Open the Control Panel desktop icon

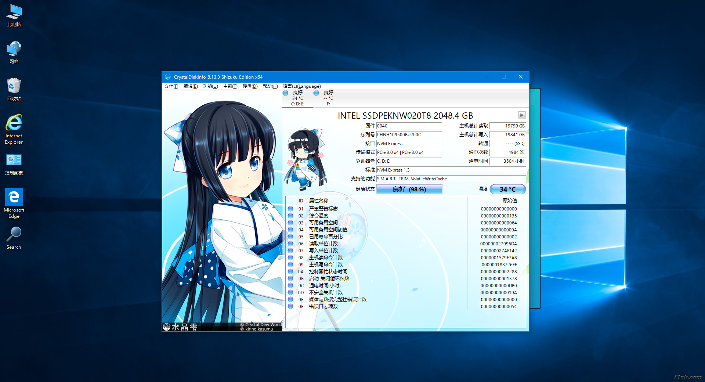(x=14, y=164)
